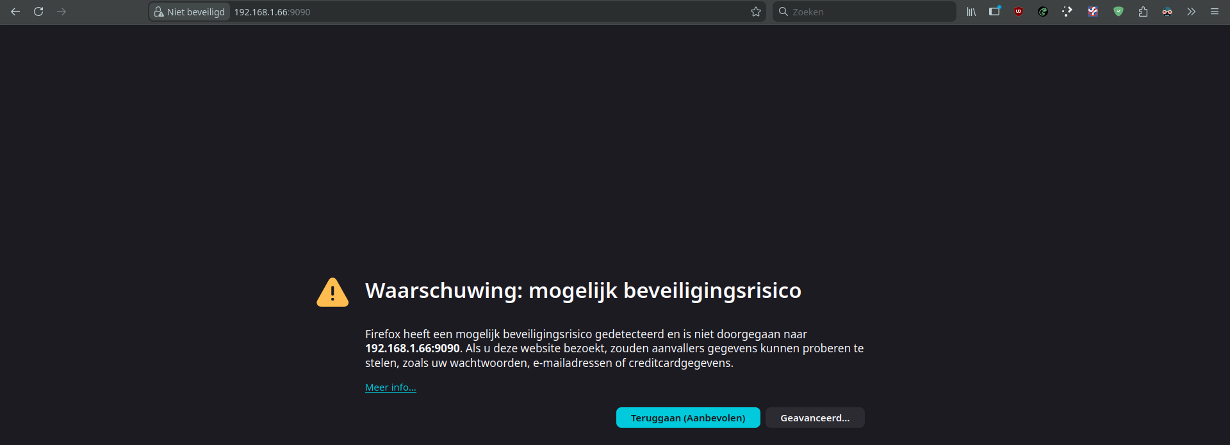1230x445 pixels.
Task: Open the green shield extension
Action: [x=1119, y=12]
